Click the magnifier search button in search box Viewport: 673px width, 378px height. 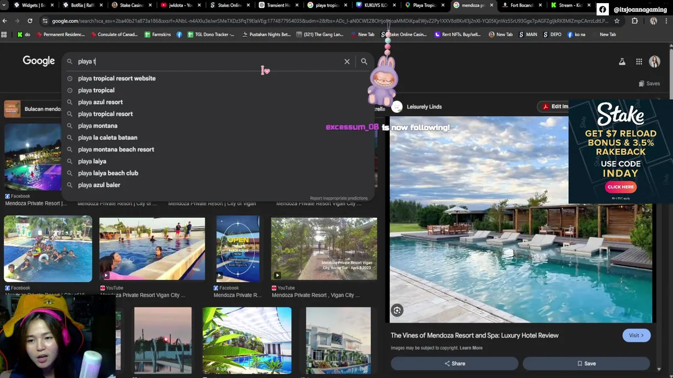click(x=364, y=61)
